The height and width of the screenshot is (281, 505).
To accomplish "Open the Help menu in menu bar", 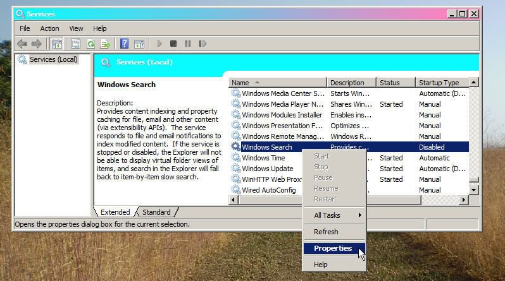I will tap(100, 28).
